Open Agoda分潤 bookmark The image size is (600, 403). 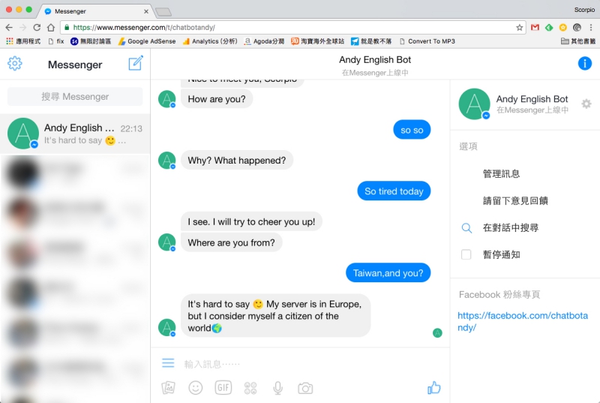tap(264, 41)
